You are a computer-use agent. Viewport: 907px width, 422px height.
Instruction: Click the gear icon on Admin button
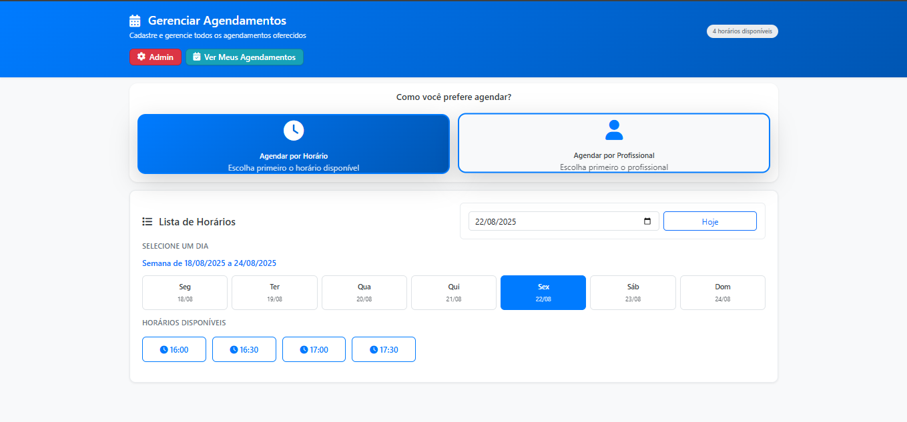pyautogui.click(x=141, y=57)
